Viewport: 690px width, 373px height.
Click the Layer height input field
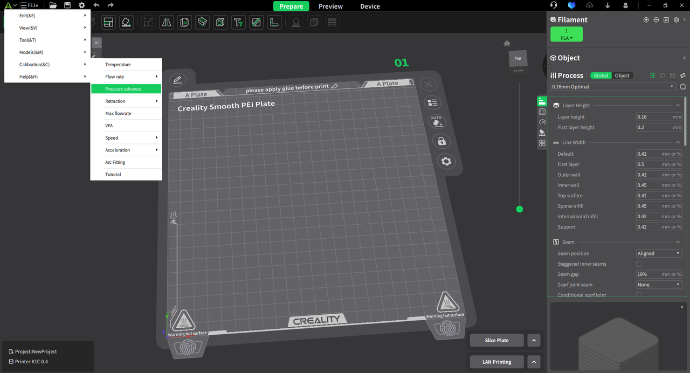659,117
